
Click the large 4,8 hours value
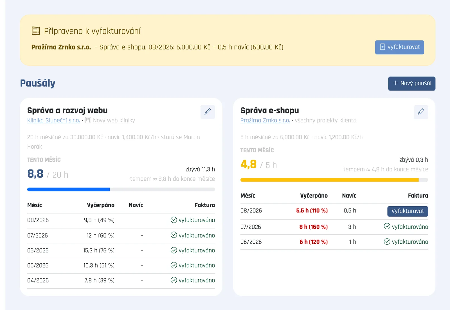(248, 164)
